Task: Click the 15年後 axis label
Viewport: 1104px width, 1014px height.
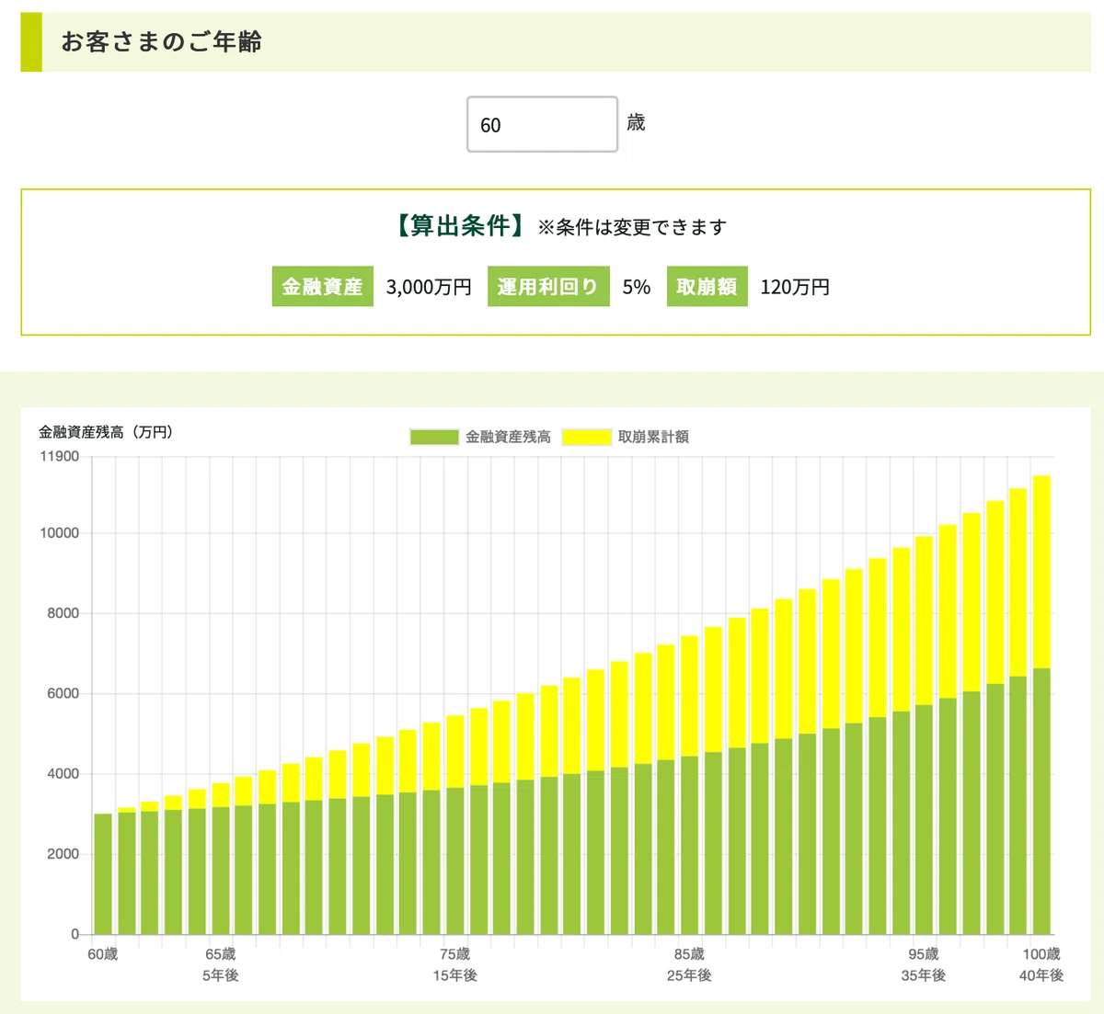Action: point(455,975)
